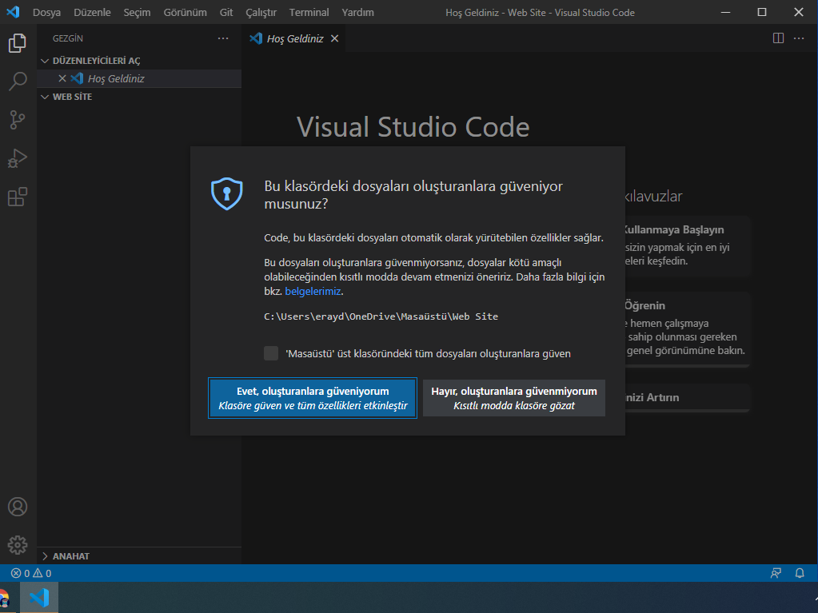
Task: Open the Terminal menu
Action: point(309,13)
